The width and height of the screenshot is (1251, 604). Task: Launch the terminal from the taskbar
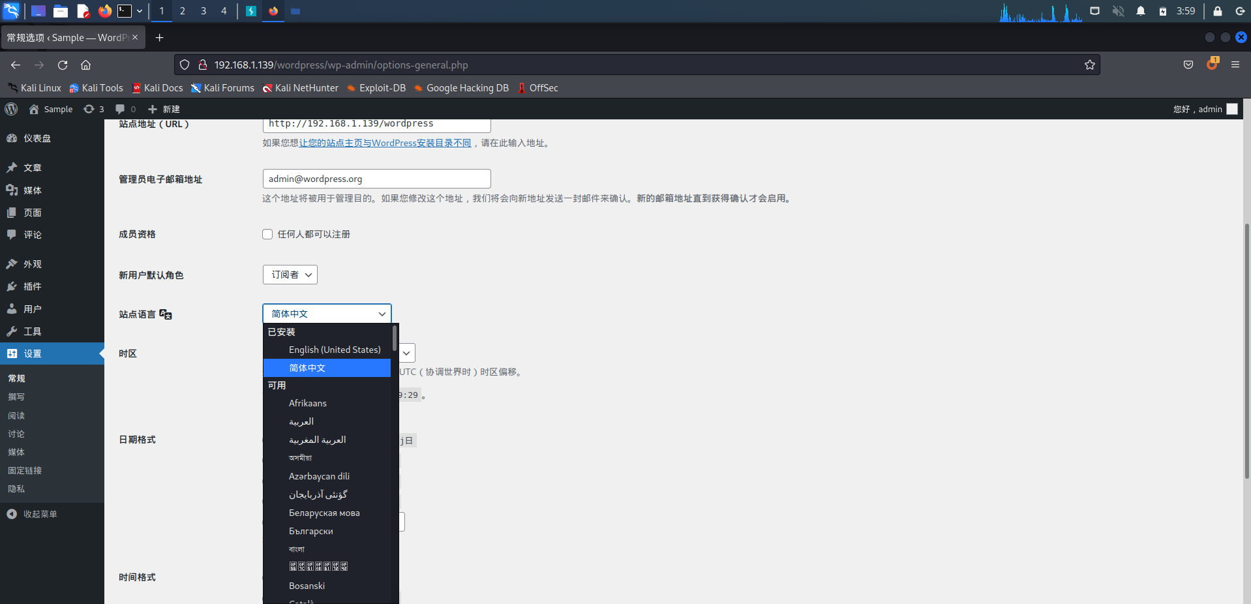[125, 10]
